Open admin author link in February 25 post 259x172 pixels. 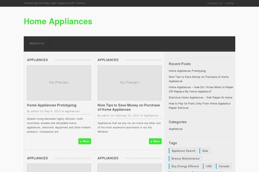[x=105, y=116]
